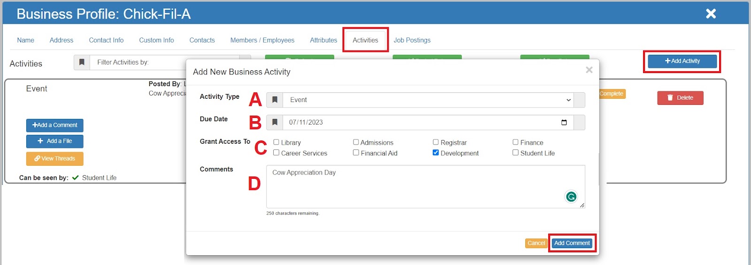Switch to the Address tab
751x265 pixels.
61,40
